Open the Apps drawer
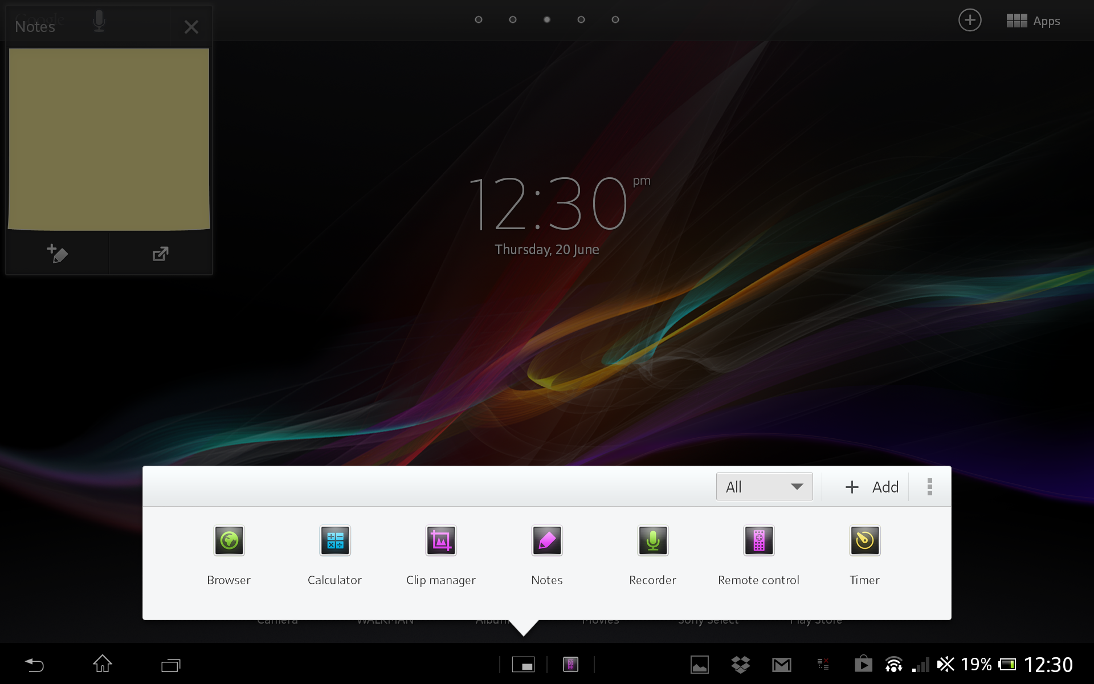 click(1033, 21)
